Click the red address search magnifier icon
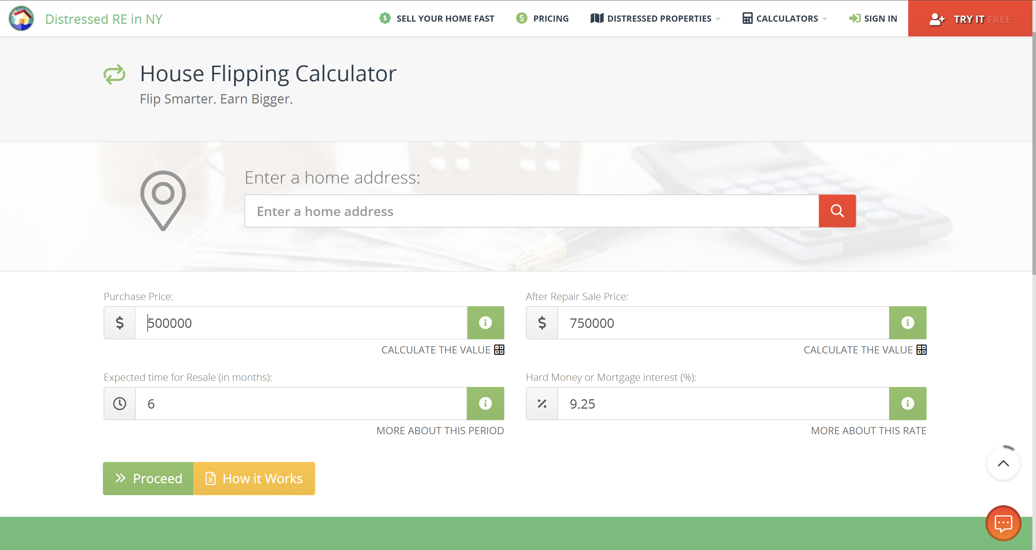The image size is (1036, 550). point(837,211)
